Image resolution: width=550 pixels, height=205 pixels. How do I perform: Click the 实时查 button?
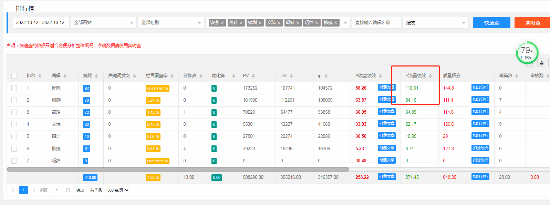pos(532,23)
